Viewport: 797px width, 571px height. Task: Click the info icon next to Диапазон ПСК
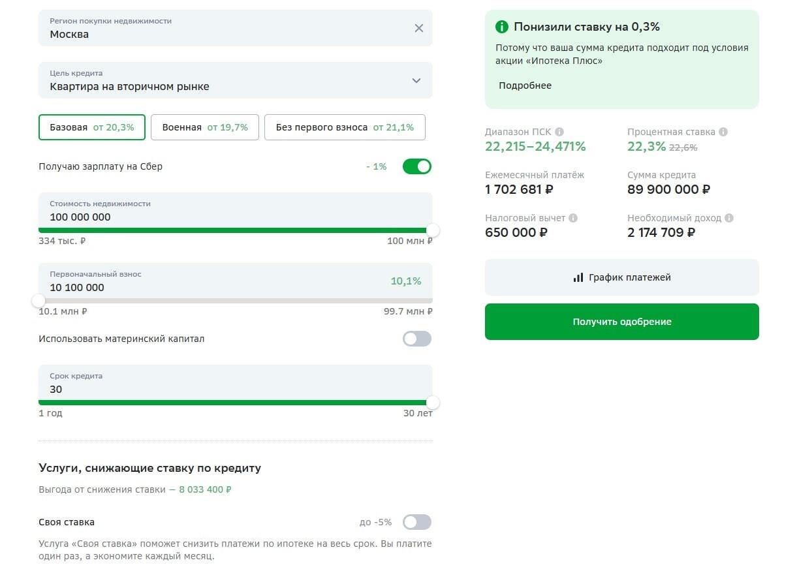pyautogui.click(x=559, y=132)
